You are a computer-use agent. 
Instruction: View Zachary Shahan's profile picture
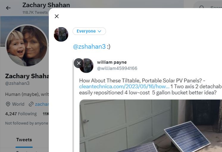click(27, 46)
